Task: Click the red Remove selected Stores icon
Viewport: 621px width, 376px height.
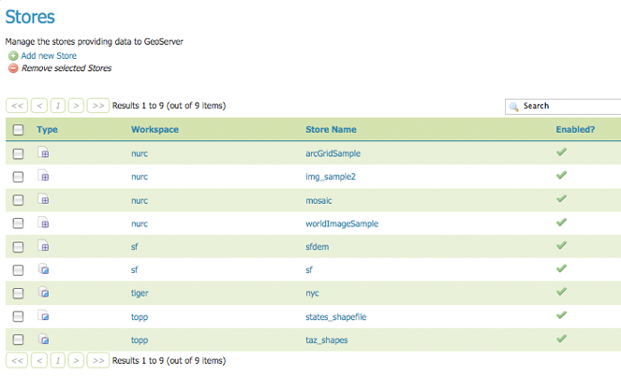Action: point(13,68)
